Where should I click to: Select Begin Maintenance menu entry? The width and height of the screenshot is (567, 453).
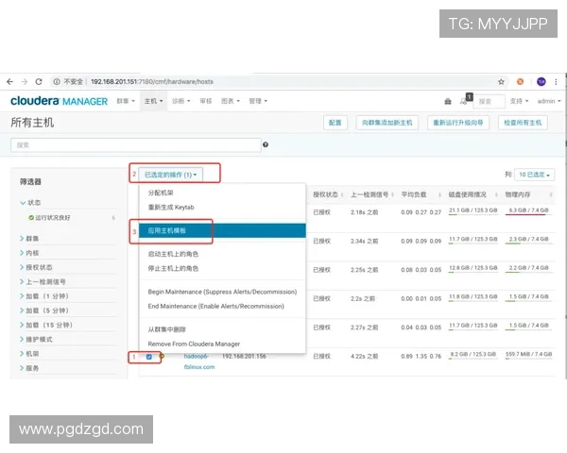click(222, 292)
